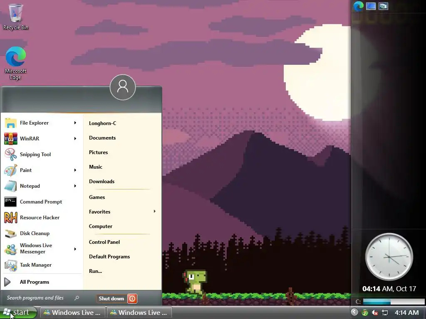Click the user account picture
Viewport: 426px width, 319px height.
click(123, 87)
